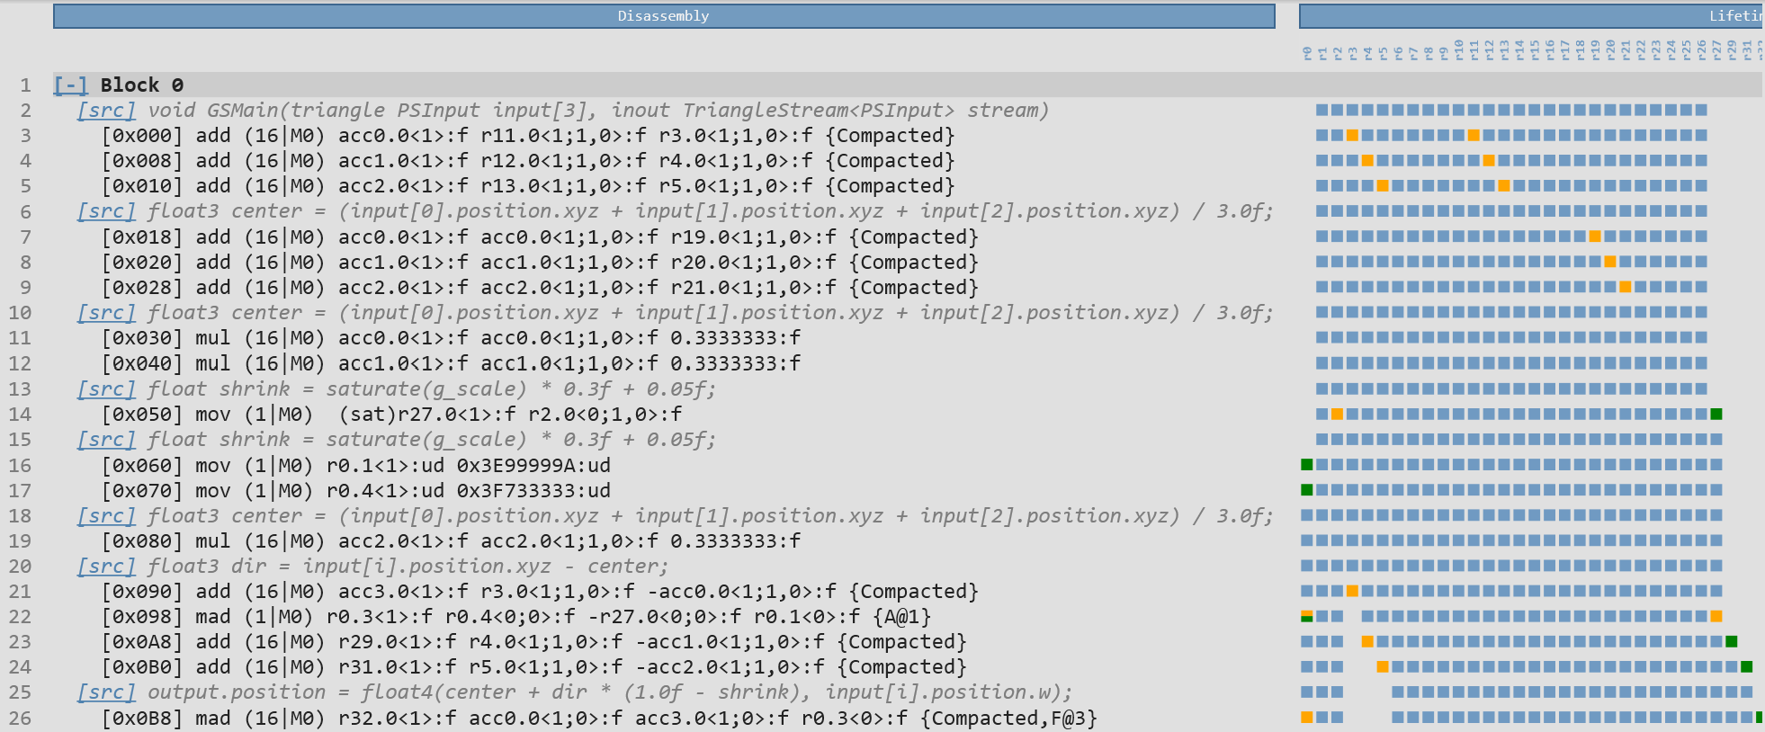Select the instruction address [0x008]
The width and height of the screenshot is (1765, 732).
click(142, 161)
